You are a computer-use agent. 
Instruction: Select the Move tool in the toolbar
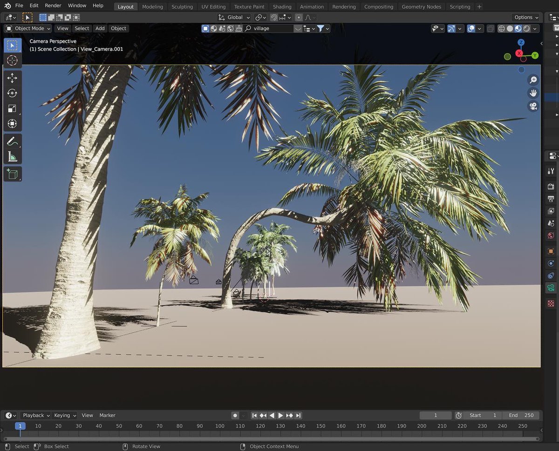pyautogui.click(x=12, y=78)
